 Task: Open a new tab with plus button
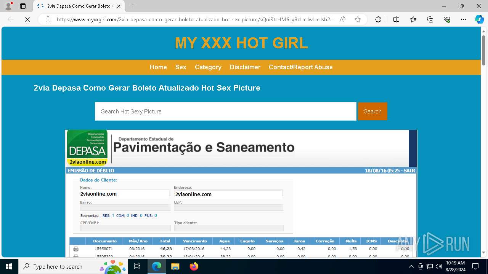coord(133,6)
